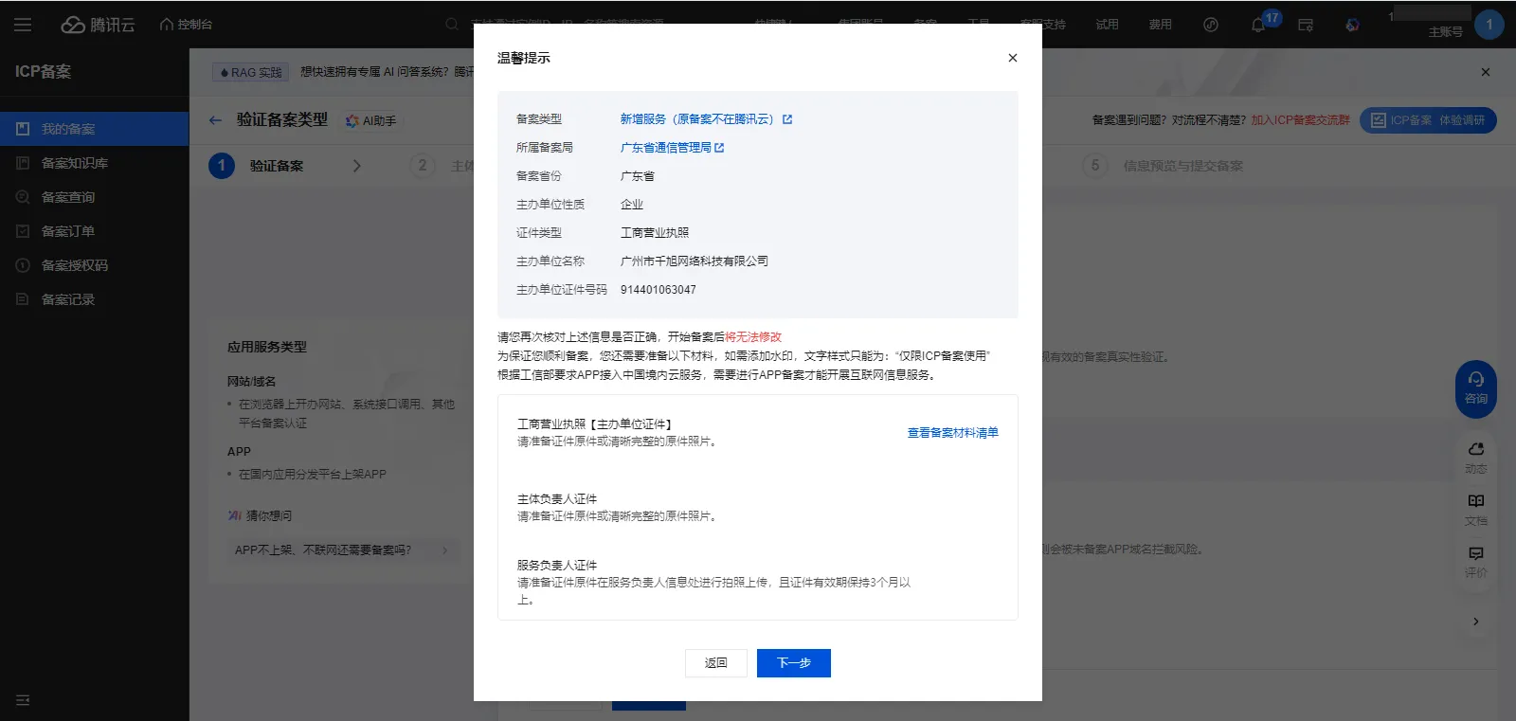Screen dimensions: 1516x721
Task: Select step 5 信息预览与提交备案
Action: coord(1164,166)
